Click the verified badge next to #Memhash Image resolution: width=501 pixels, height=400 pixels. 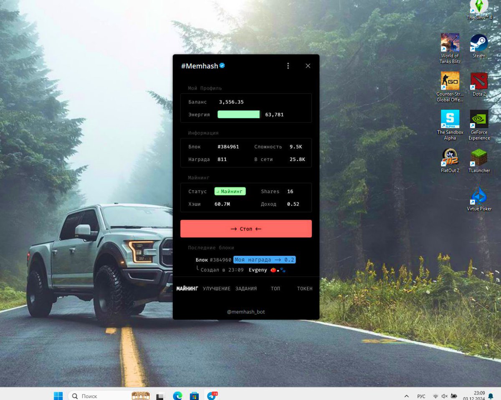click(222, 65)
